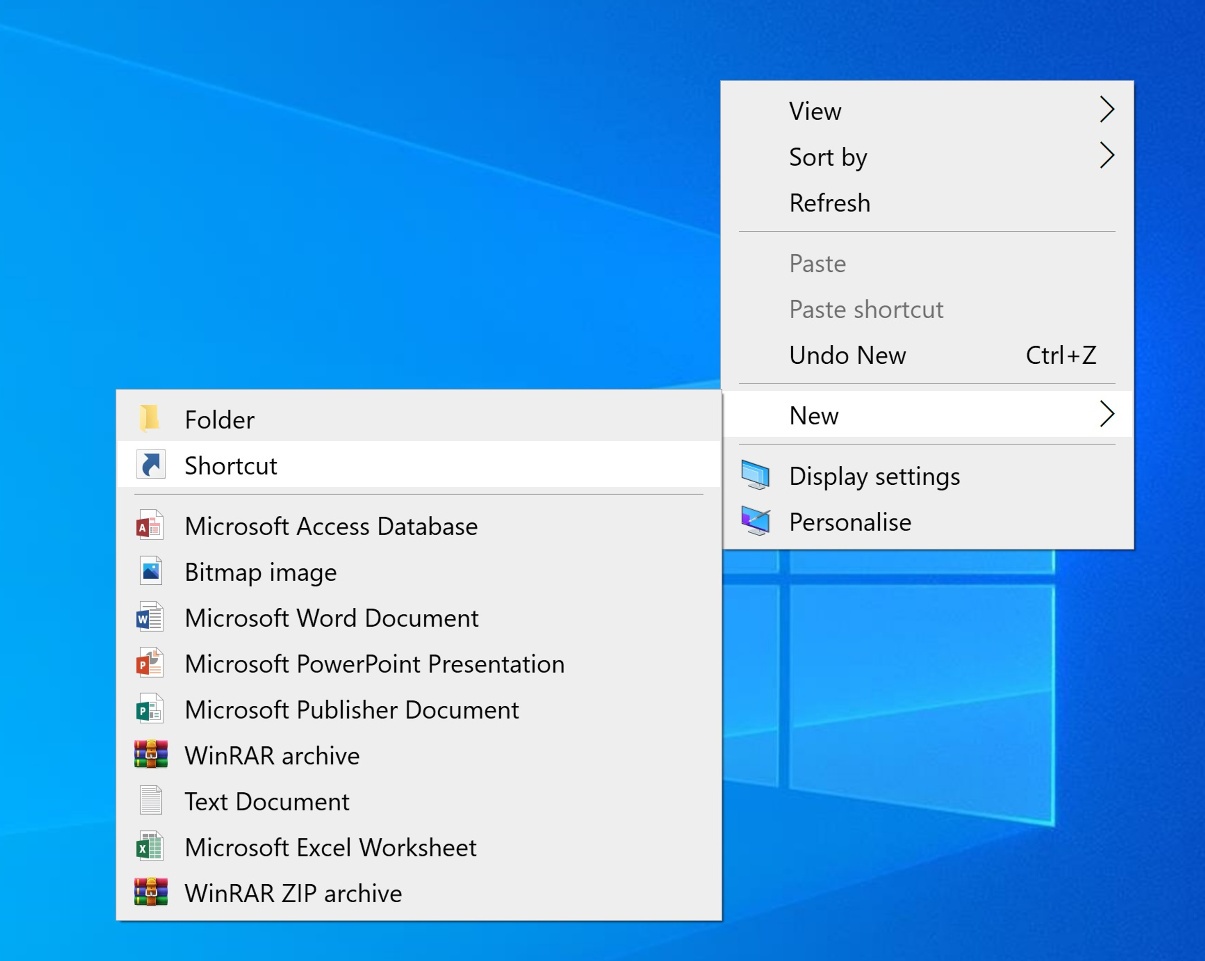Viewport: 1205px width, 961px height.
Task: Click the yellow Folder icon
Action: pyautogui.click(x=150, y=418)
